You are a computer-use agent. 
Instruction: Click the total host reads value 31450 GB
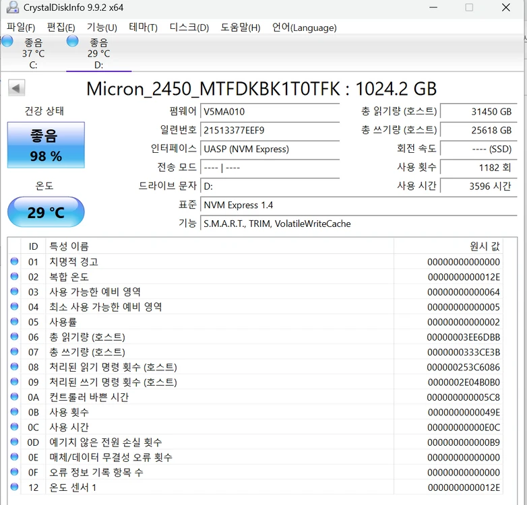coord(478,112)
